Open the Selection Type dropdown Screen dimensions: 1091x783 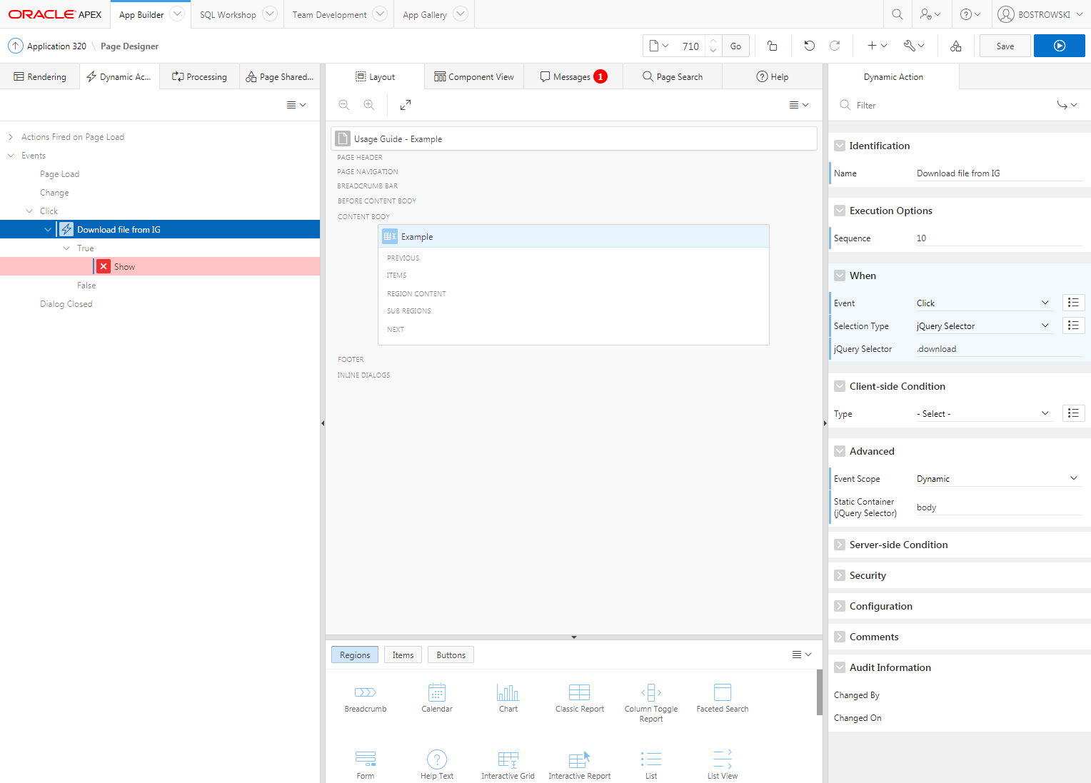point(984,325)
